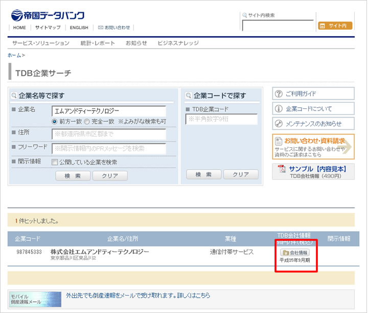This screenshot has width=368, height=313.
Task: Open 統計・レポート menu
Action: click(x=98, y=43)
